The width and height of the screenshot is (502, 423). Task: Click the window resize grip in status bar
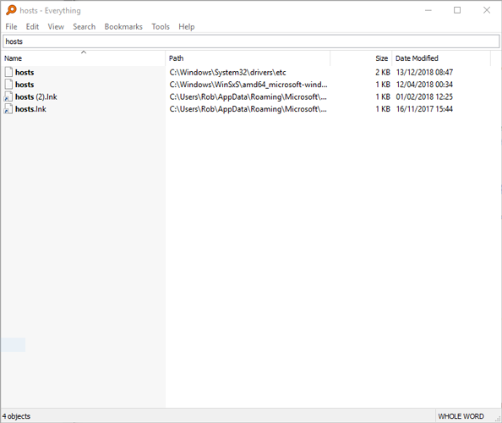click(498, 419)
